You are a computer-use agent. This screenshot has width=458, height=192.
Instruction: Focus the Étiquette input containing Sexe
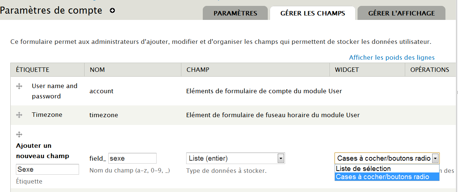(47, 170)
